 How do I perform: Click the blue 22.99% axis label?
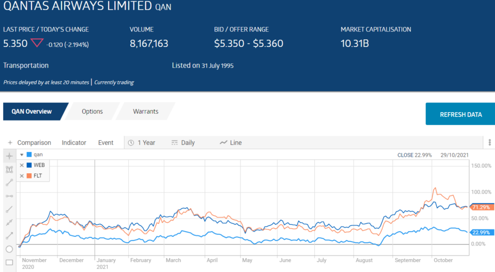coord(482,233)
